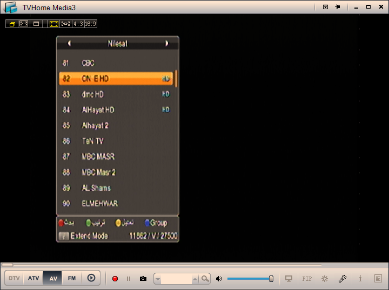Select the single window view icon

click(36, 24)
